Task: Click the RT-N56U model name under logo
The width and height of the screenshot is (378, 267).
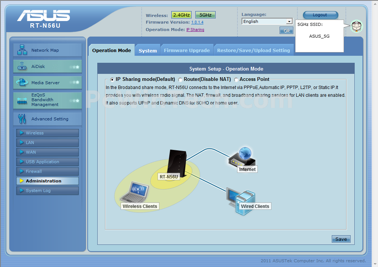Action: tap(45, 25)
